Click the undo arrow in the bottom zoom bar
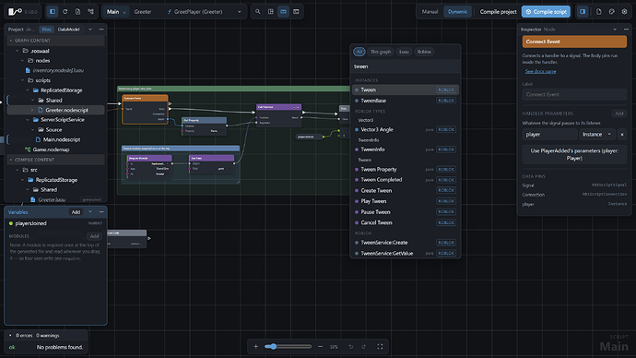The height and width of the screenshot is (358, 636). [351, 347]
